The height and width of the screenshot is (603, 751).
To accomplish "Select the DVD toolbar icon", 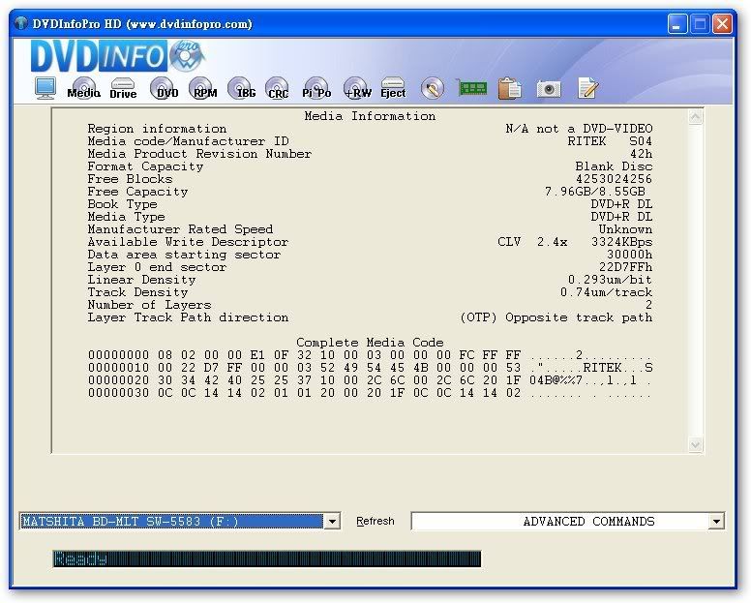I will click(164, 88).
